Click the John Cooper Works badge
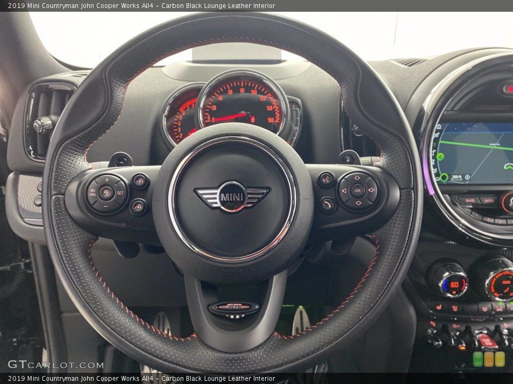Image resolution: width=513 pixels, height=384 pixels. pyautogui.click(x=234, y=308)
